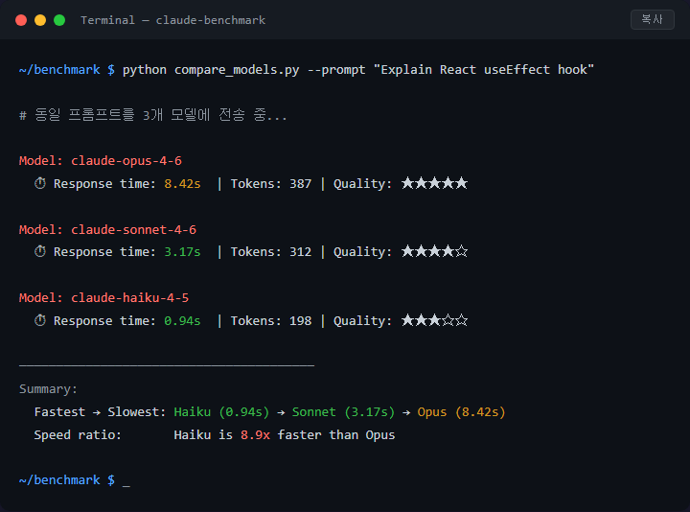Click the title 'Terminal — claude-benchmark'
The image size is (690, 512).
172,20
